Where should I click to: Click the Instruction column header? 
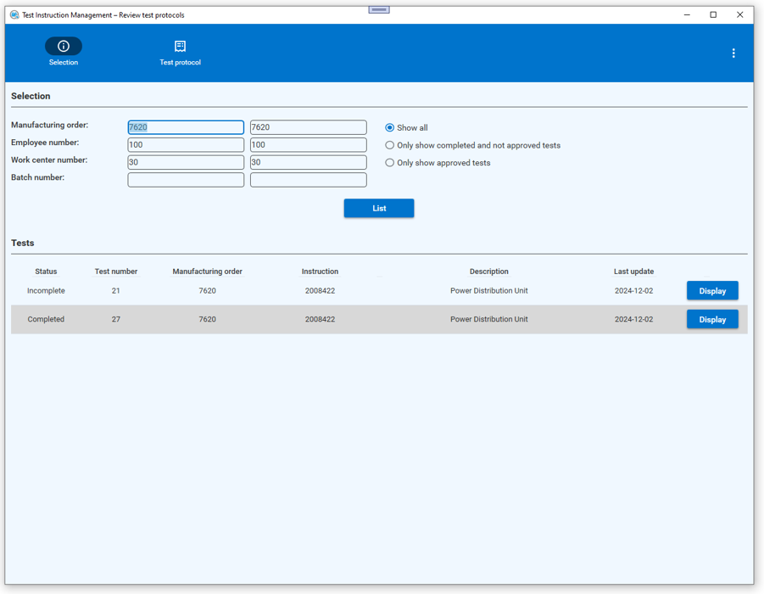click(x=320, y=272)
